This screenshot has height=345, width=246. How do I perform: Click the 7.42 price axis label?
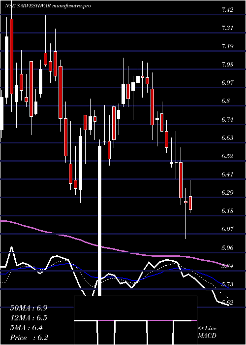(227, 10)
